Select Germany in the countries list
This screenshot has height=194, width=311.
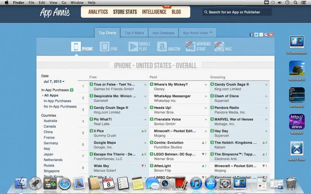tap(51, 143)
